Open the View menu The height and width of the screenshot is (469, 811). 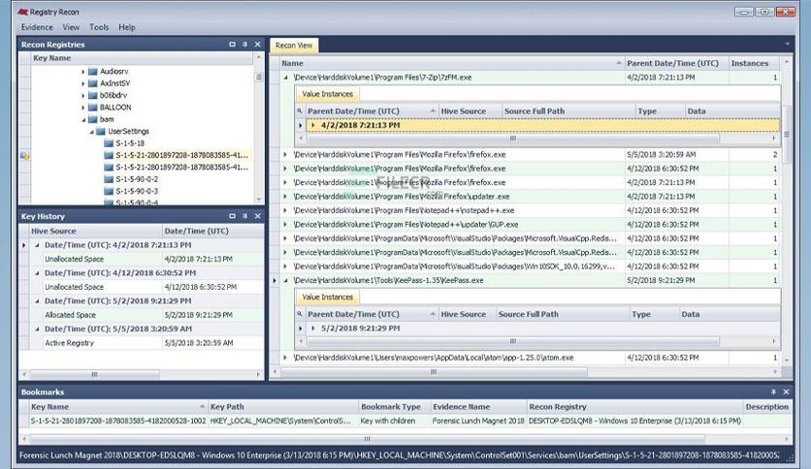pos(71,27)
